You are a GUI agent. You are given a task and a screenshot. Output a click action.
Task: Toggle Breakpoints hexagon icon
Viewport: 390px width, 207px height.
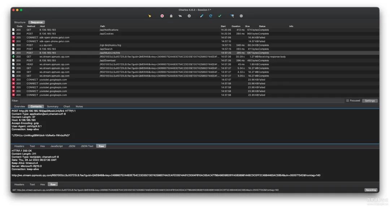tap(189, 16)
